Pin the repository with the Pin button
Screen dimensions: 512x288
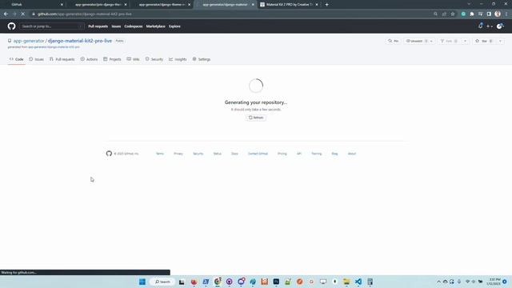[x=394, y=41]
